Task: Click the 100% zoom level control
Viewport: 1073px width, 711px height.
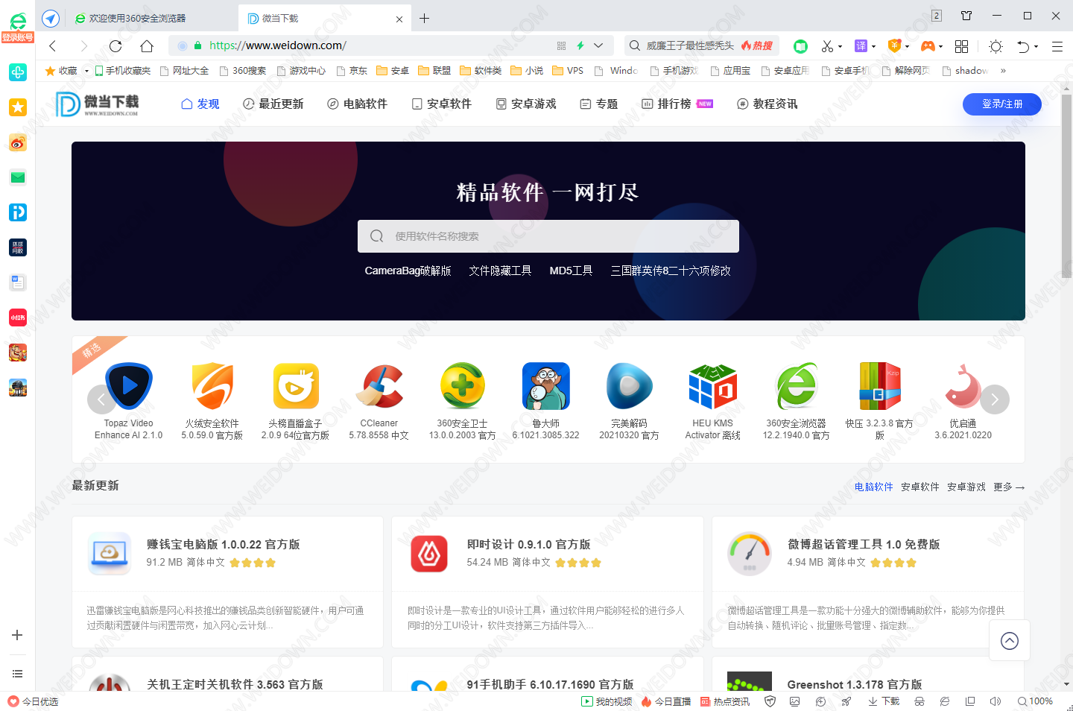Action: coord(1035,701)
